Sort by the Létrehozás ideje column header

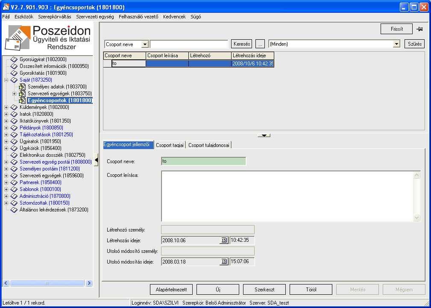point(252,56)
